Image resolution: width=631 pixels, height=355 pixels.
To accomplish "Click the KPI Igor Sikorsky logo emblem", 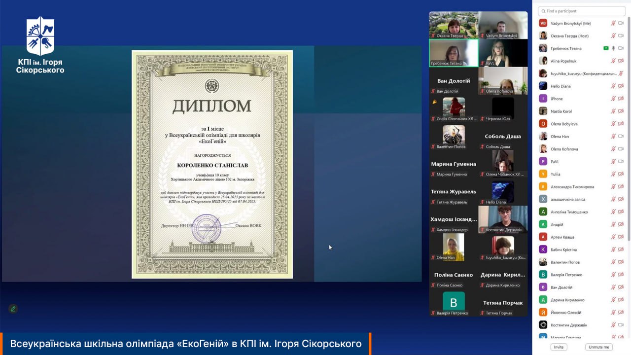I will pos(40,36).
